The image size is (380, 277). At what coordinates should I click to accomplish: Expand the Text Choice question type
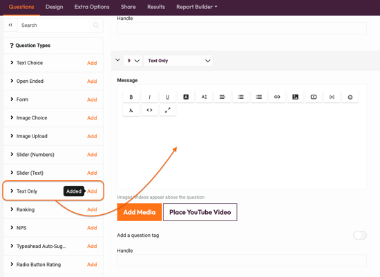click(x=12, y=63)
